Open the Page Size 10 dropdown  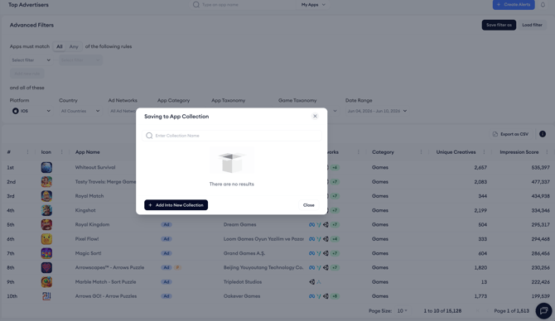pyautogui.click(x=402, y=311)
